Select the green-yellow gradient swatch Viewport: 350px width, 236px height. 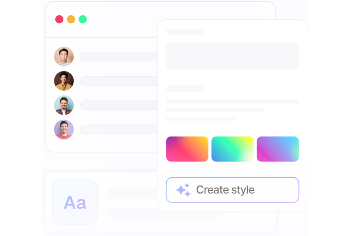pos(232,149)
